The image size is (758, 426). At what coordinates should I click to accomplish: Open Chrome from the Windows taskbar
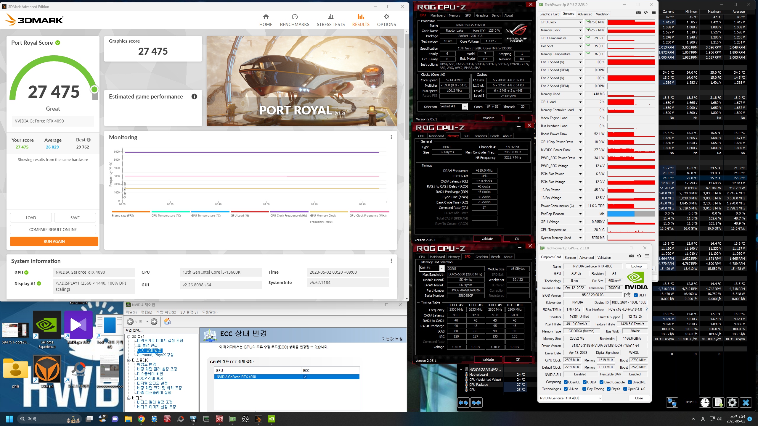pyautogui.click(x=141, y=419)
